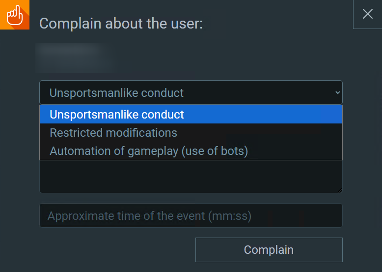The height and width of the screenshot is (272, 382).
Task: Choose Restricted modifications from the list
Action: [191, 133]
